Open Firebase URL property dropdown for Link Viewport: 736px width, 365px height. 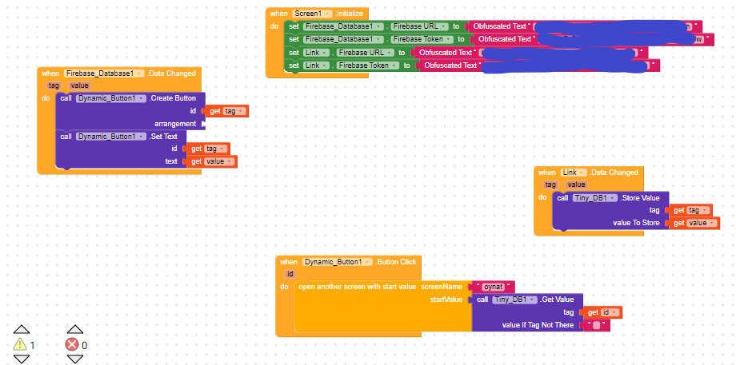coord(366,53)
